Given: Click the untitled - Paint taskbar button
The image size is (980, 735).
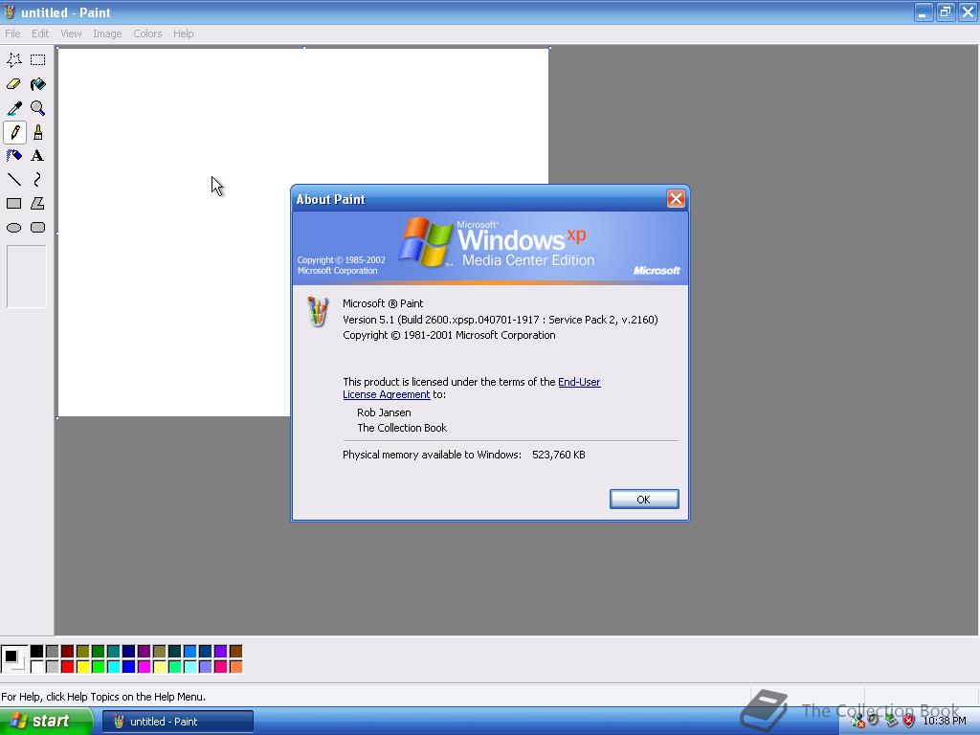Looking at the screenshot, I should tap(177, 722).
